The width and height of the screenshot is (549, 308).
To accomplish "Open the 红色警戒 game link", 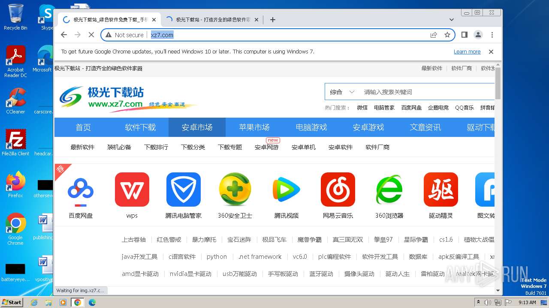I will click(169, 240).
